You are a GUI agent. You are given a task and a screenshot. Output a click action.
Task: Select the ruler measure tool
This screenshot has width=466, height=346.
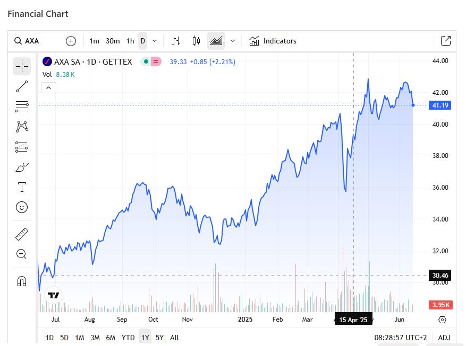pos(22,234)
